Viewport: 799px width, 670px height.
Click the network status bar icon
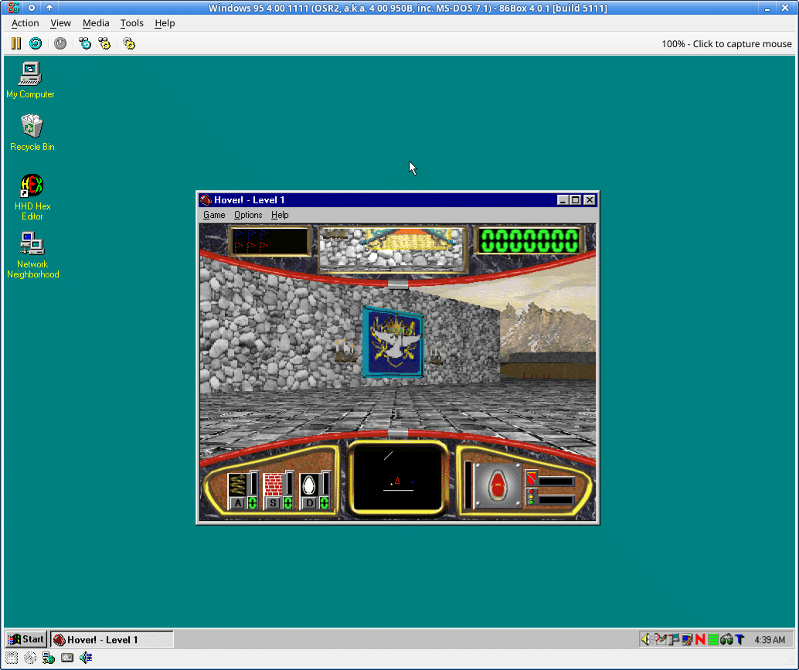coord(49,658)
